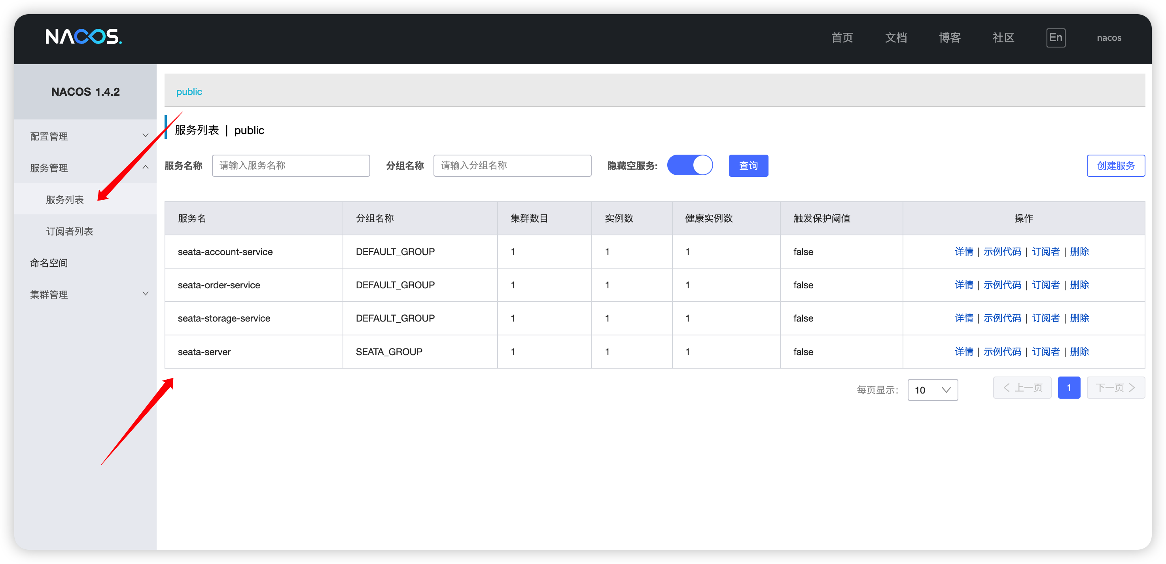The image size is (1166, 564).
Task: Open 文档 in top navigation
Action: (x=896, y=38)
